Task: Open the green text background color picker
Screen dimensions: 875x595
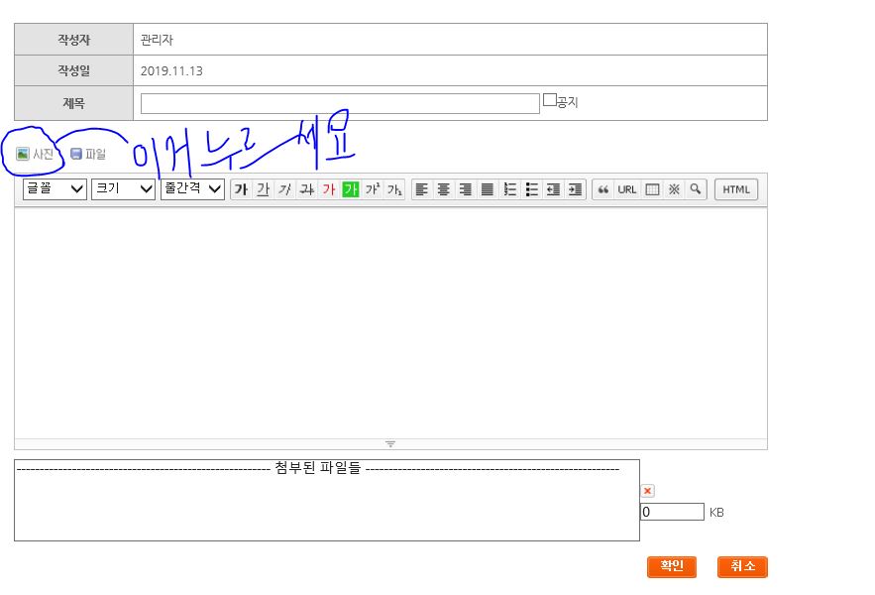Action: [350, 189]
